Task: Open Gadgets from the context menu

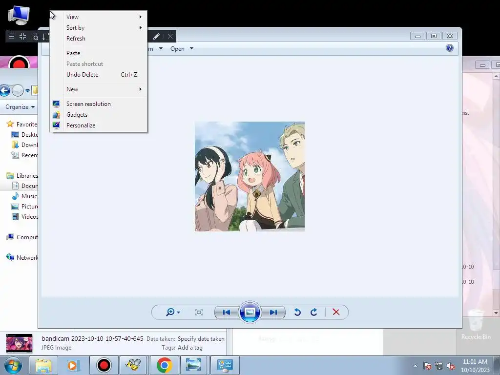Action: tap(98, 115)
